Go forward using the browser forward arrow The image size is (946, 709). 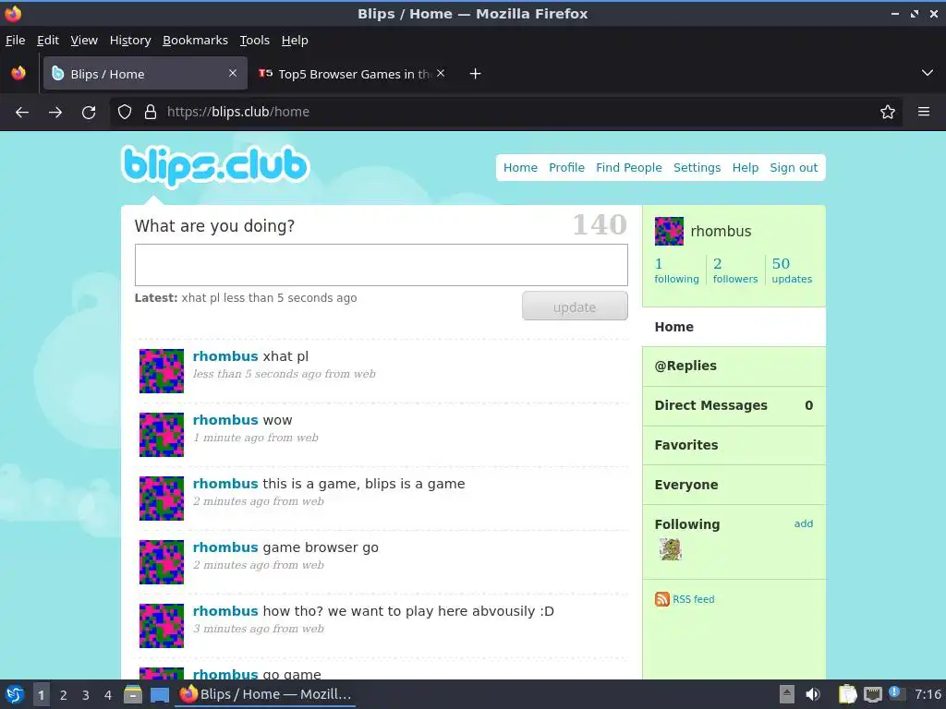click(x=55, y=112)
